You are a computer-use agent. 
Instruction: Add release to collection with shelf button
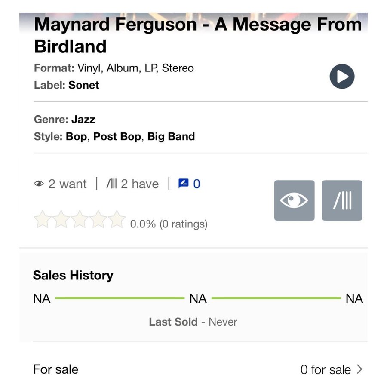point(342,200)
